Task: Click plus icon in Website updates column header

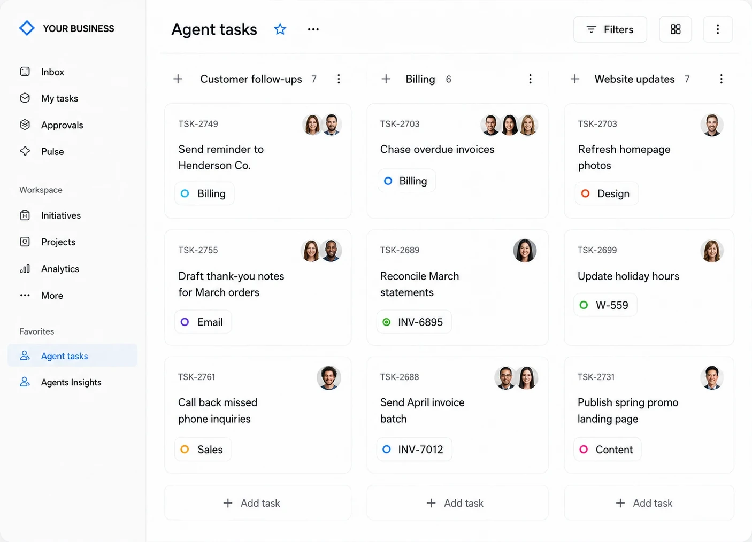Action: (575, 79)
